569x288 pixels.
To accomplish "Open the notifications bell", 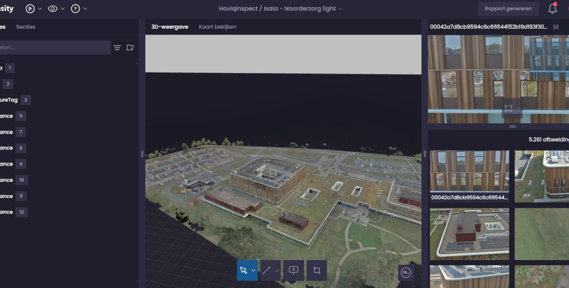I will (552, 9).
